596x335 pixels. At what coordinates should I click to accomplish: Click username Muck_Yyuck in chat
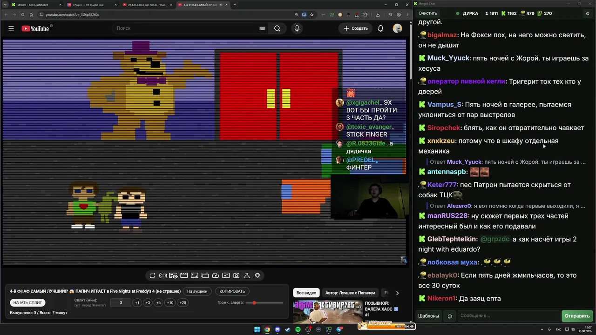pyautogui.click(x=449, y=58)
